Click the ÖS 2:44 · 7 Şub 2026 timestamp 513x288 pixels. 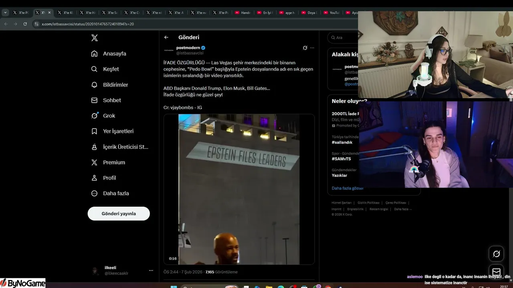pyautogui.click(x=183, y=272)
